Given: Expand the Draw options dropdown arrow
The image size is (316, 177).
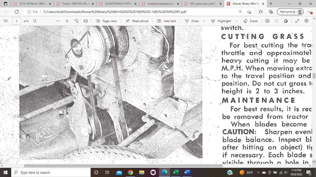Looking at the screenshot, I should click(204, 21).
